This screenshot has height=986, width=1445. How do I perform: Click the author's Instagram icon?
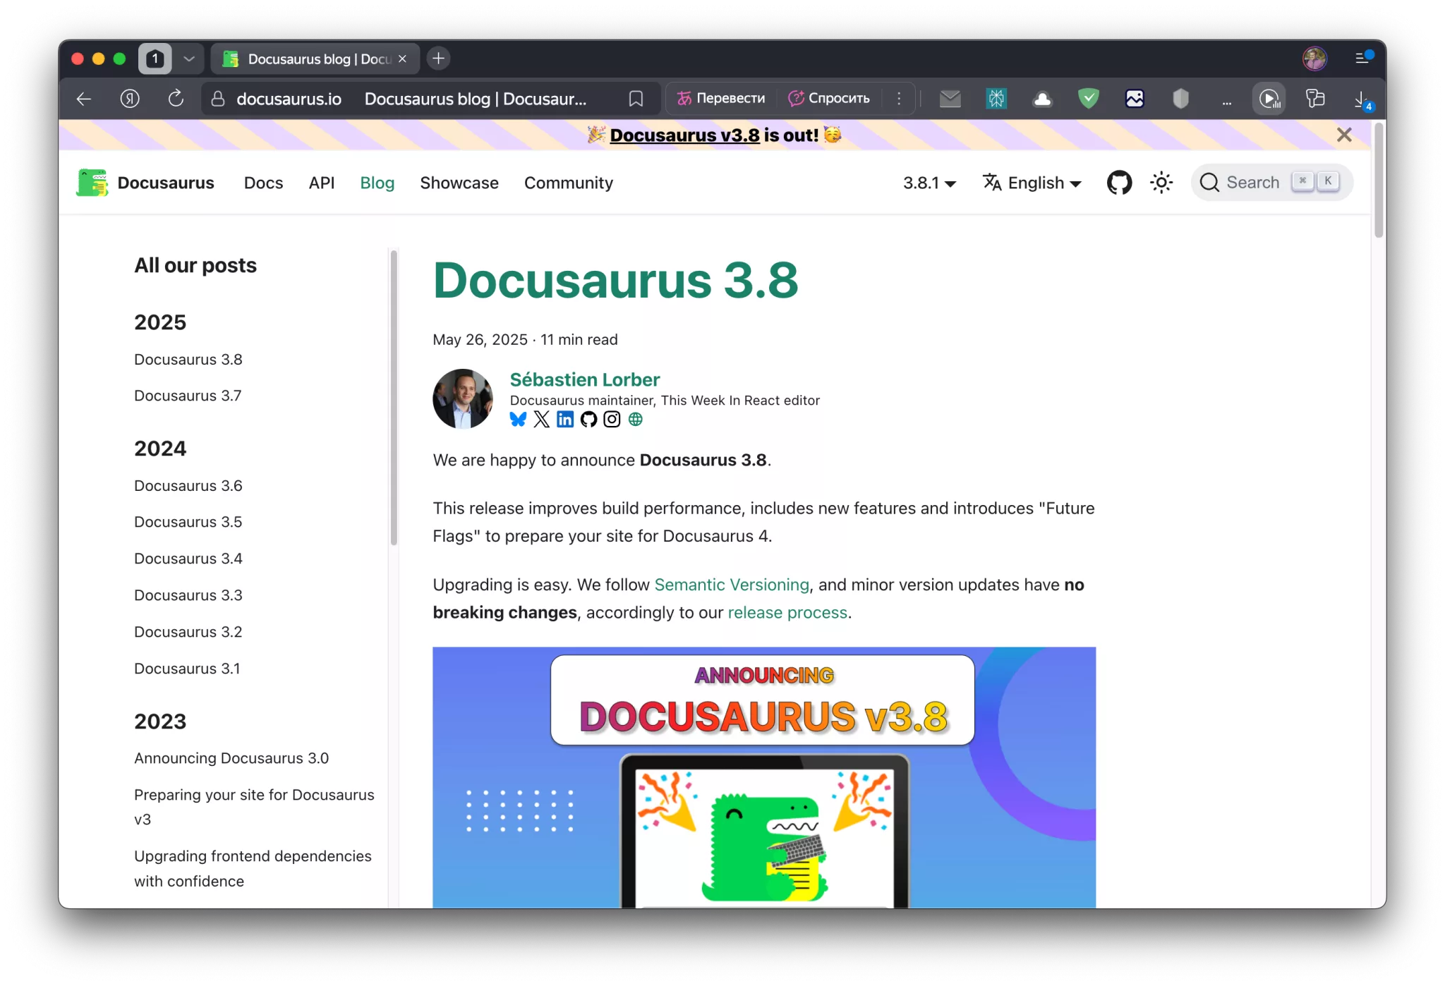(x=612, y=420)
